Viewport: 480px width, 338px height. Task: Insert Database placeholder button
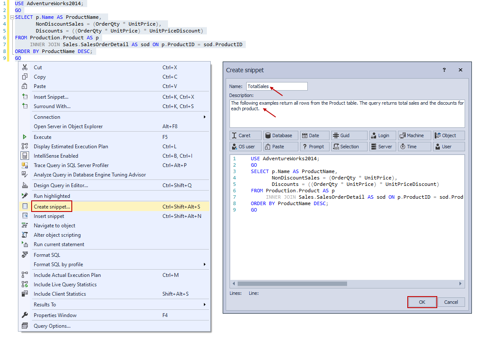point(281,135)
